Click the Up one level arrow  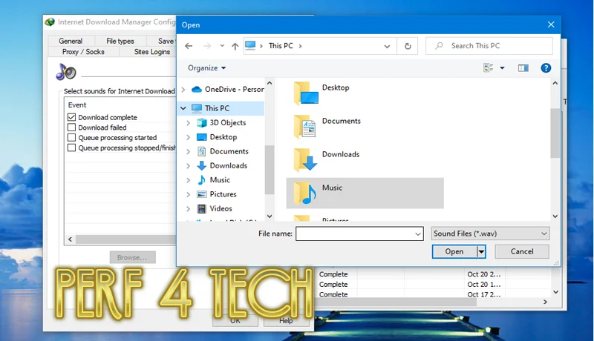[235, 46]
